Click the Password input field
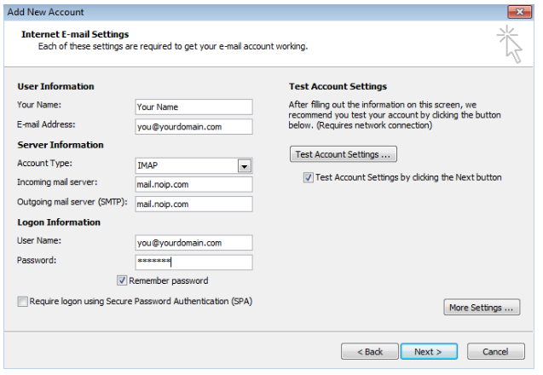543x375 pixels. point(194,262)
